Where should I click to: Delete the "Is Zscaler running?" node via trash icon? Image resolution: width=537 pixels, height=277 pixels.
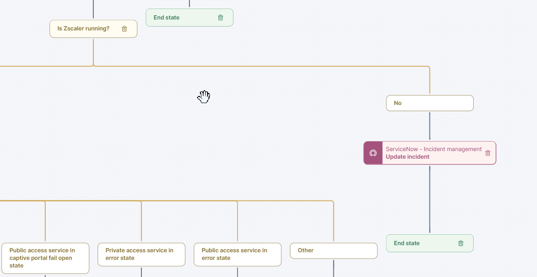(x=124, y=29)
